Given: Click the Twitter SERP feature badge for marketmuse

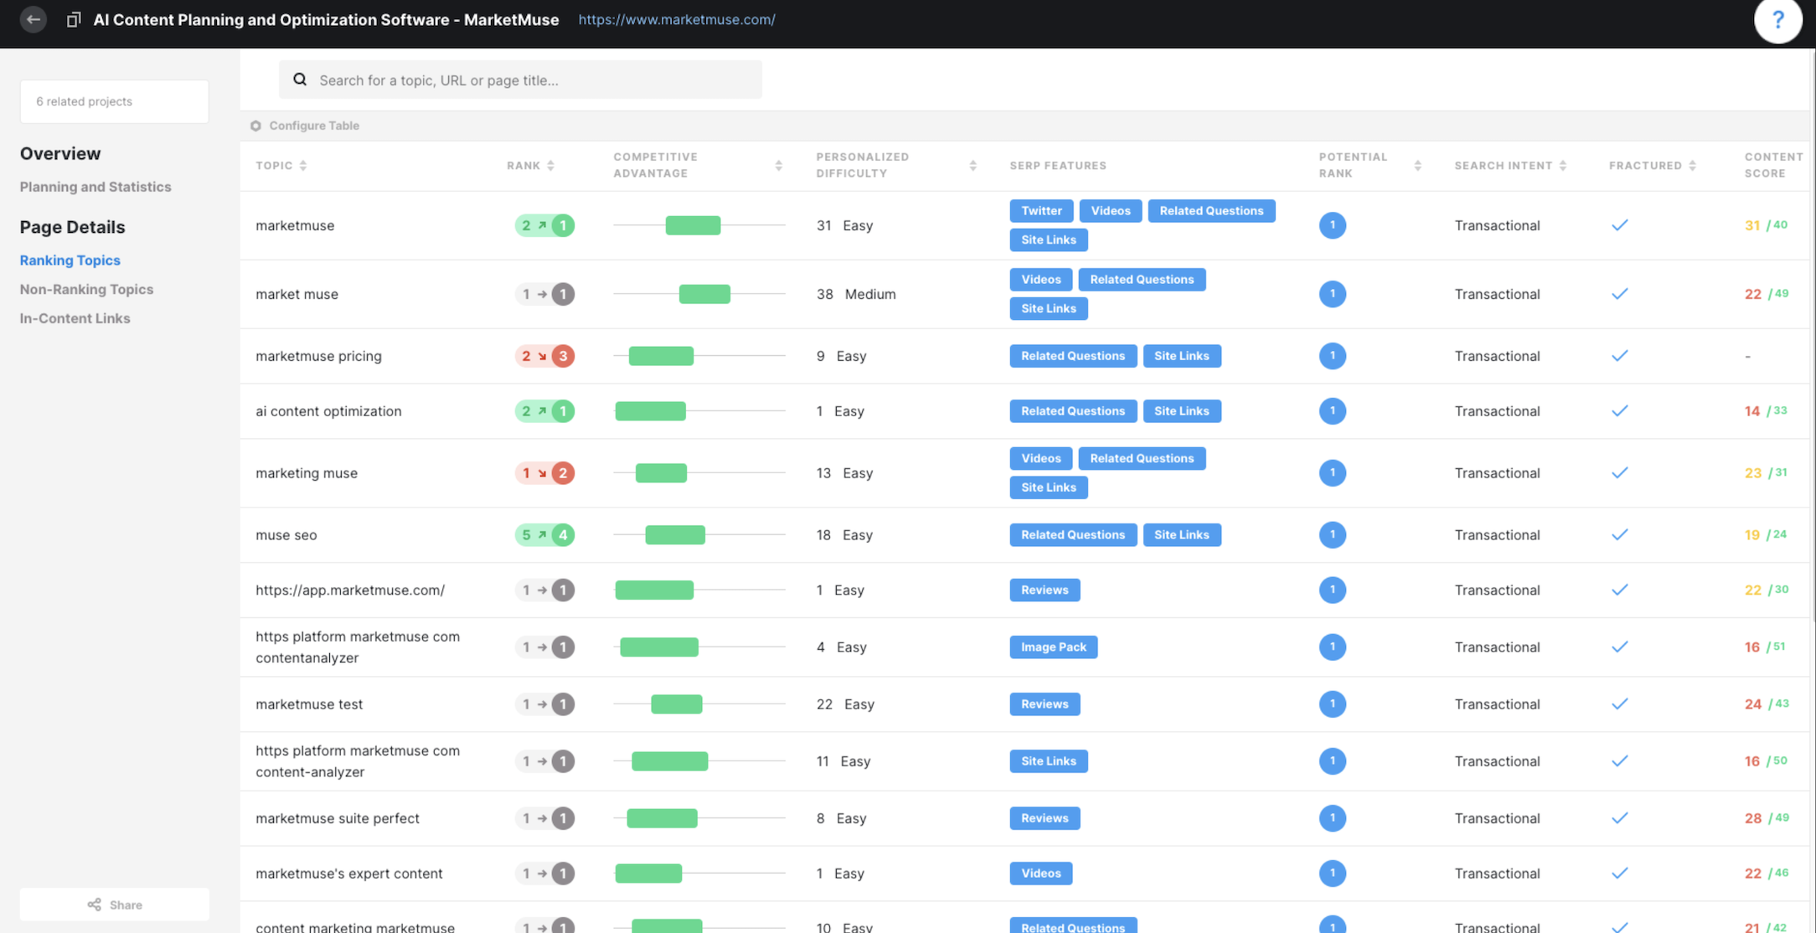Looking at the screenshot, I should tap(1041, 210).
